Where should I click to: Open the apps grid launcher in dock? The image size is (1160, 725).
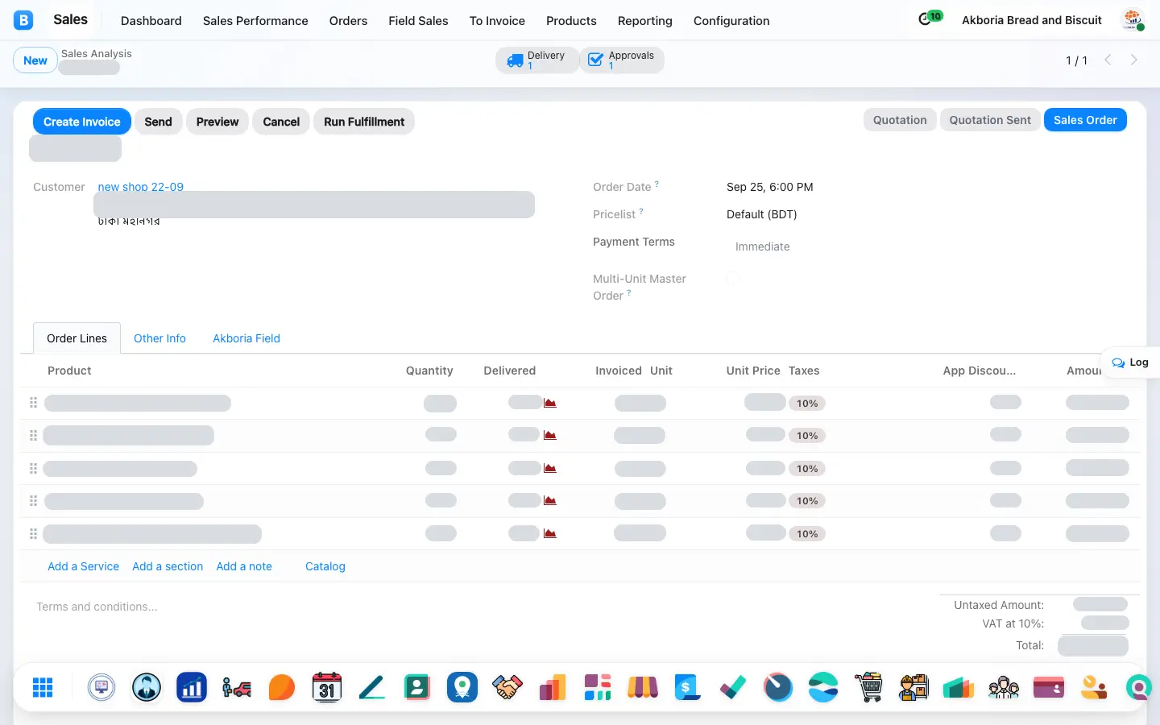(x=43, y=687)
